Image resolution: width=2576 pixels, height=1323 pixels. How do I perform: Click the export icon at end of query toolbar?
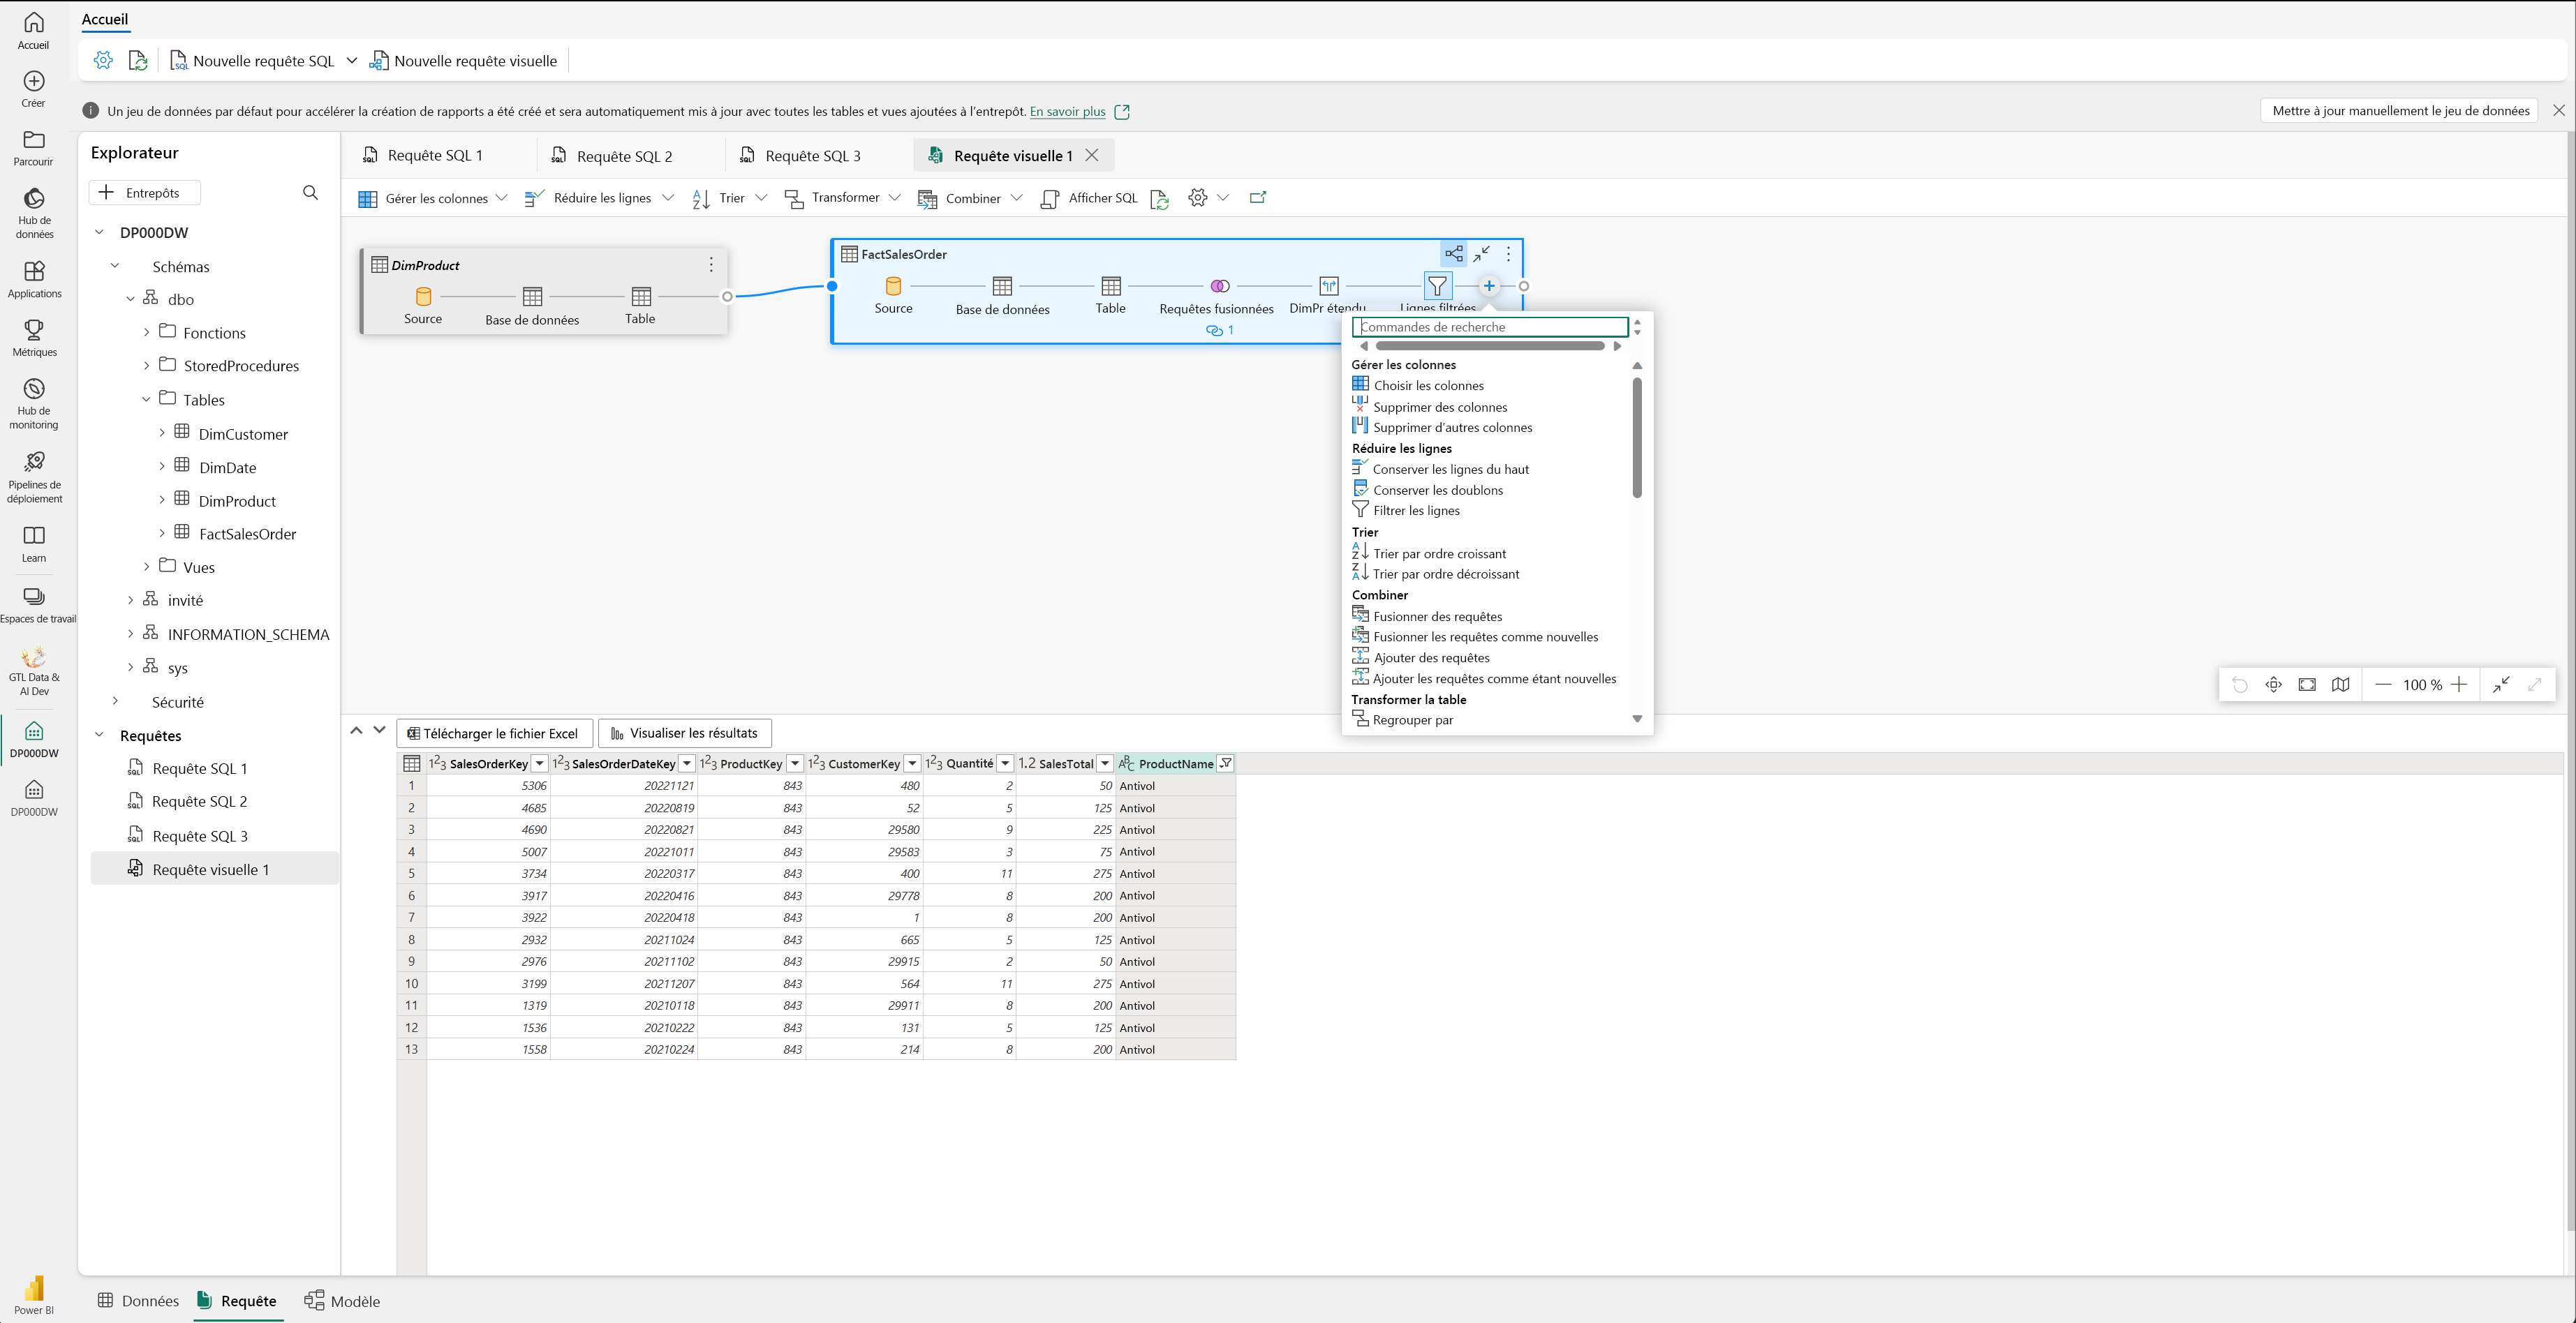[1258, 198]
